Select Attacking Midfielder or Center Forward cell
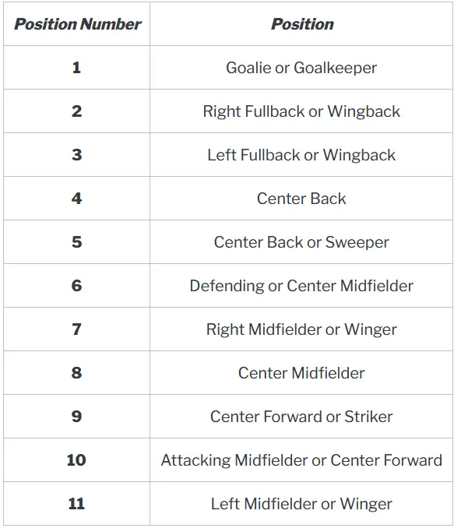 pyautogui.click(x=301, y=460)
